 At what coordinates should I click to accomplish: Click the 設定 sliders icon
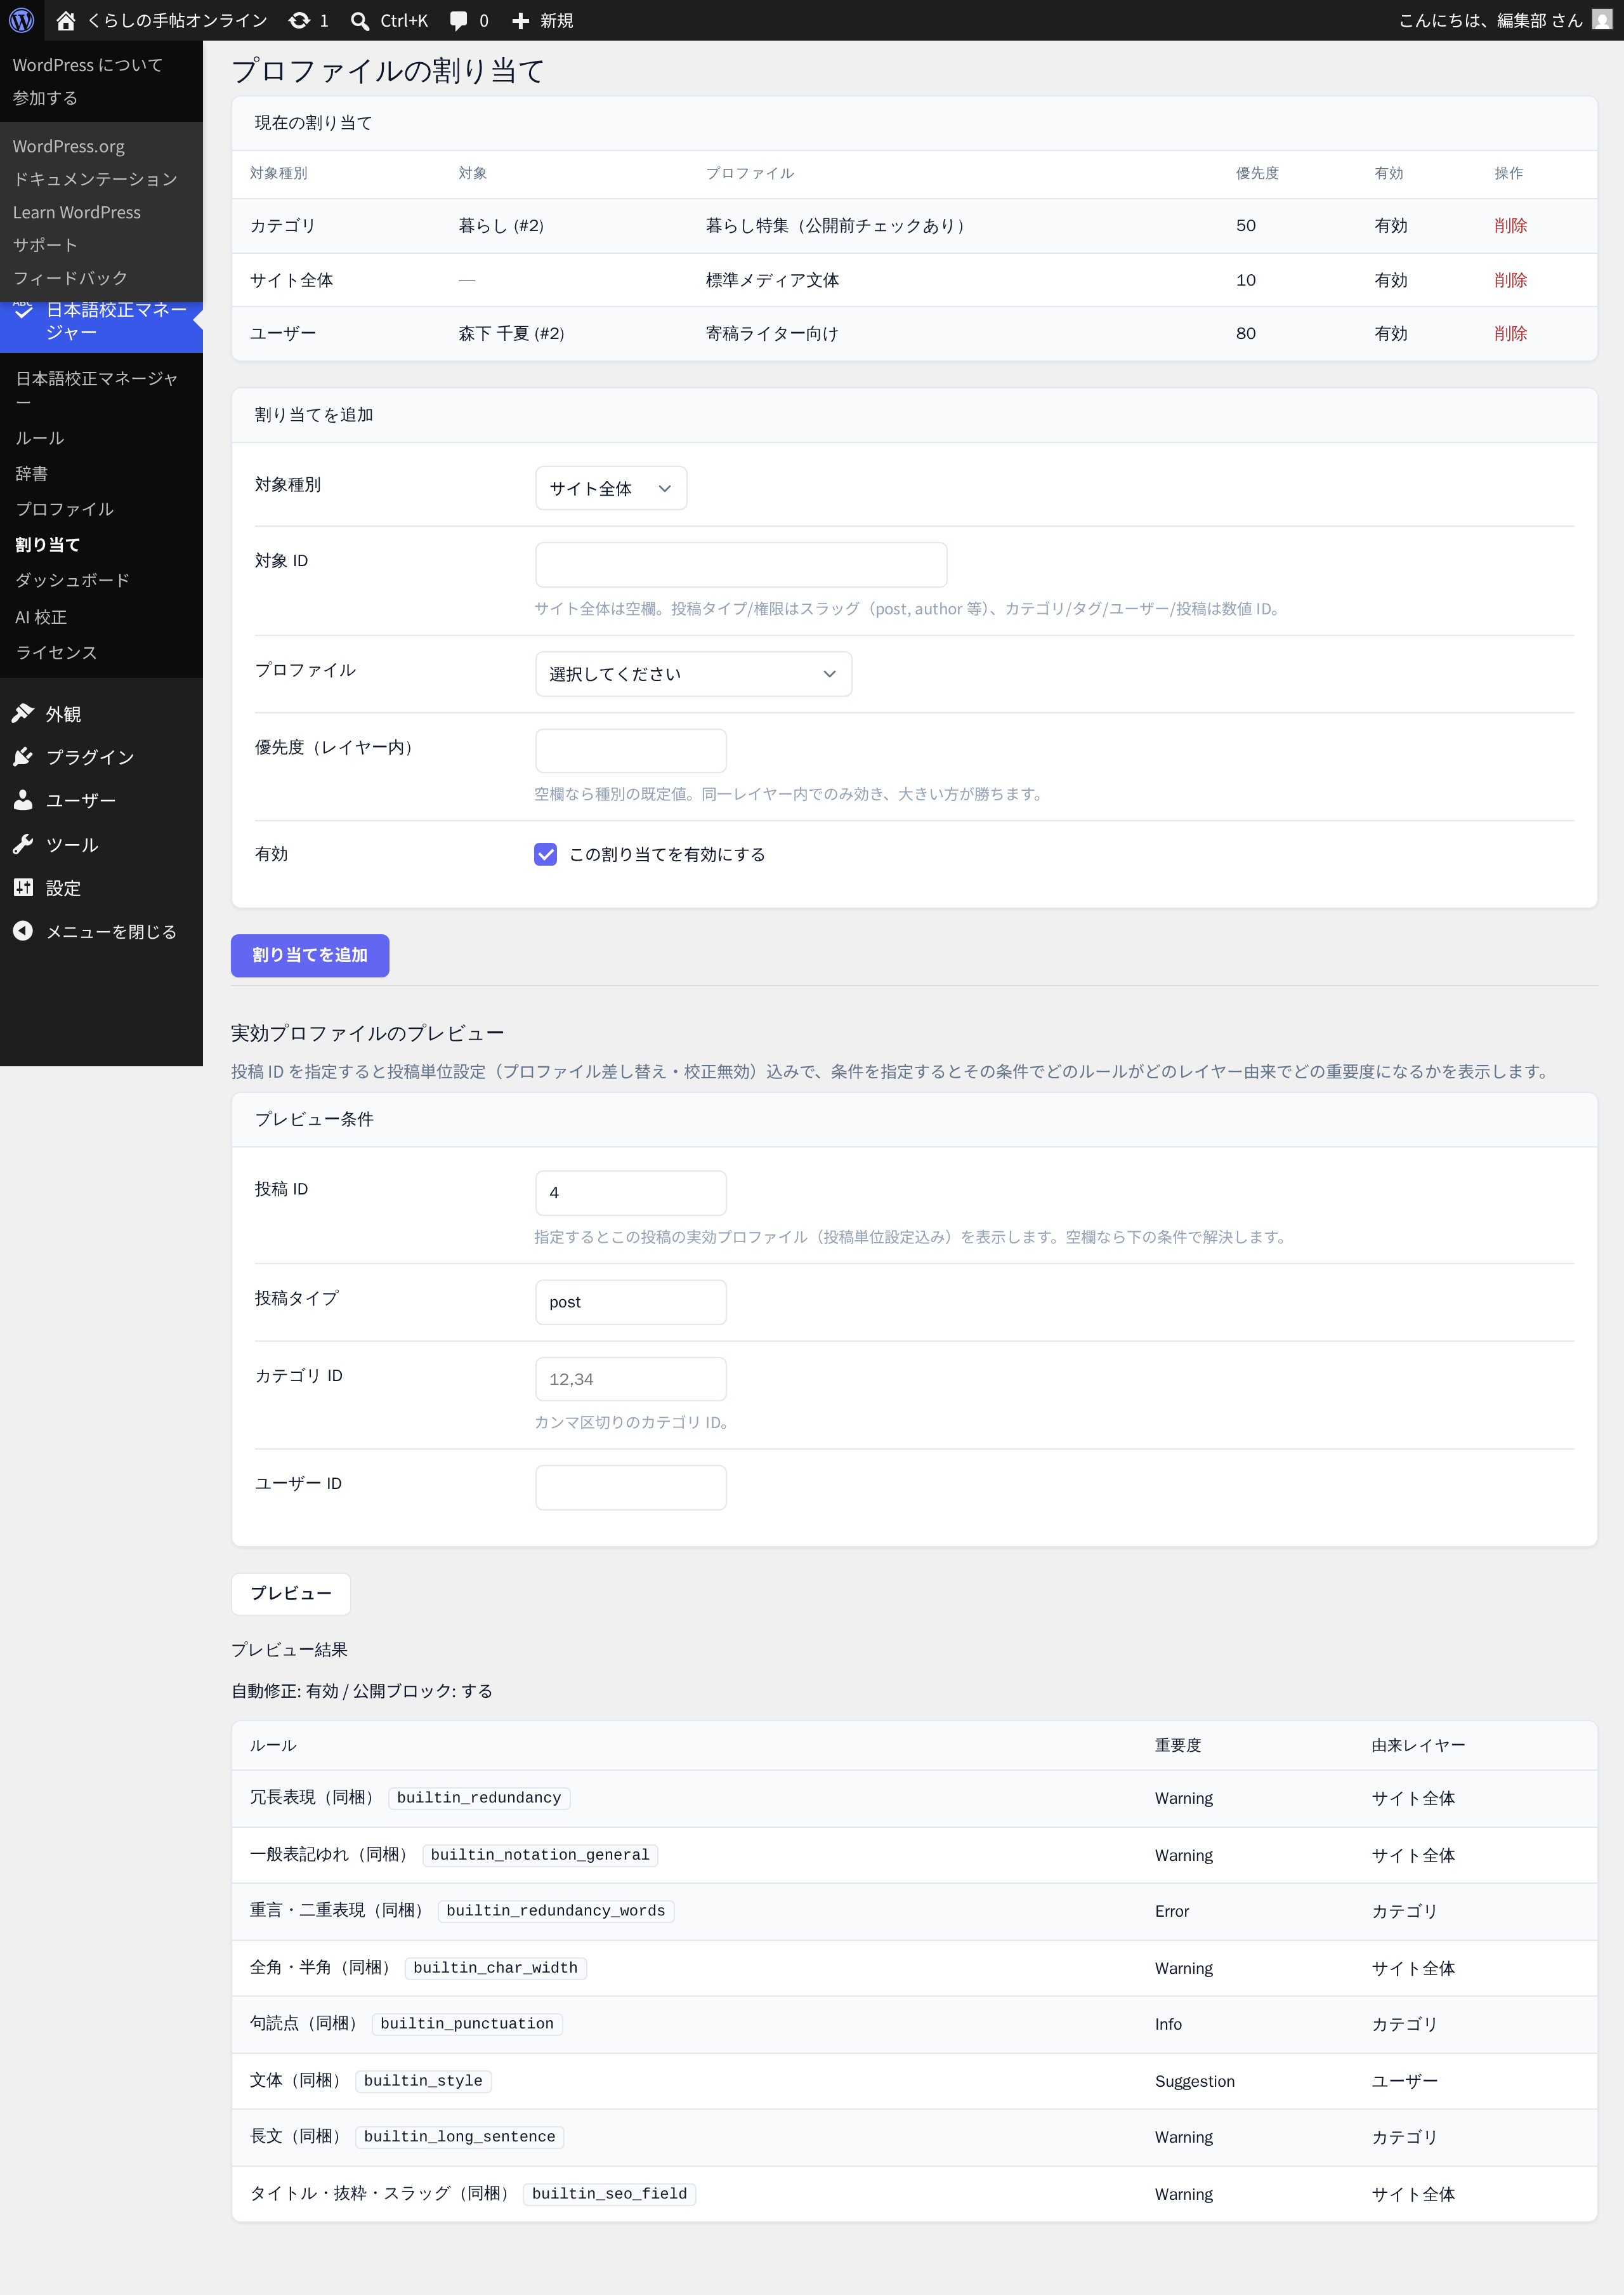tap(23, 887)
